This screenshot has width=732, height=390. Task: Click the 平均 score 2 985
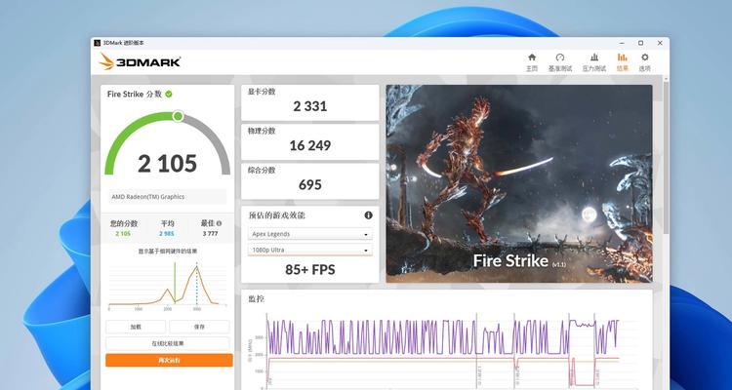tap(167, 233)
